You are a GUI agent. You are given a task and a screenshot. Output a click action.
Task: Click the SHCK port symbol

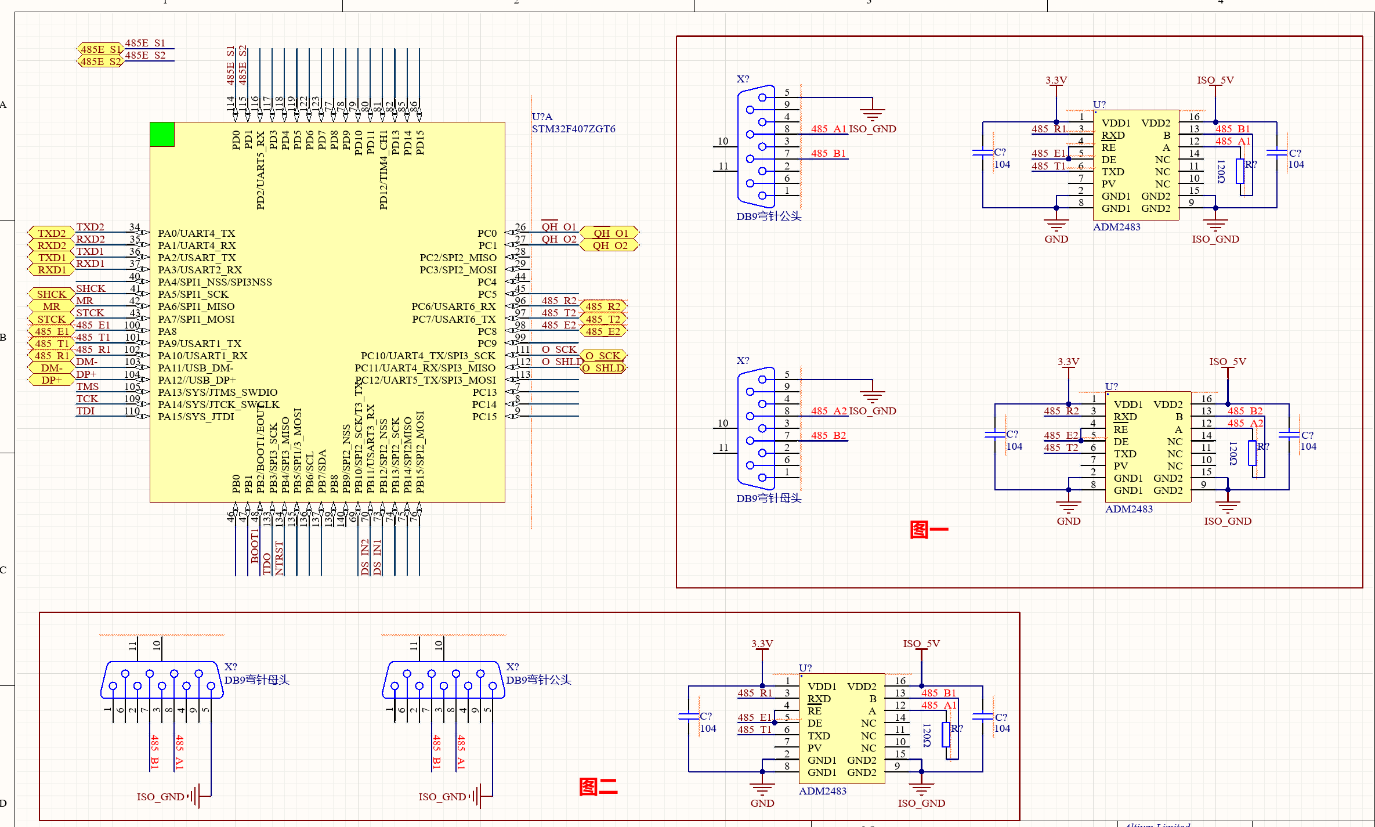tap(51, 294)
